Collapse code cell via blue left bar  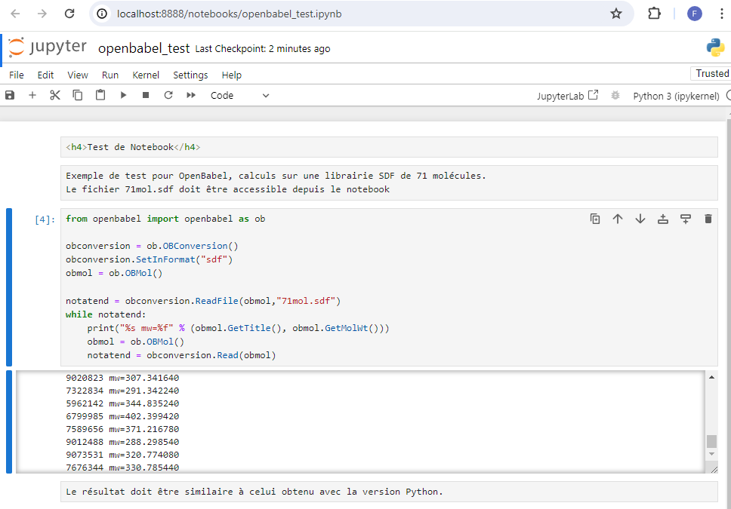click(x=9, y=287)
